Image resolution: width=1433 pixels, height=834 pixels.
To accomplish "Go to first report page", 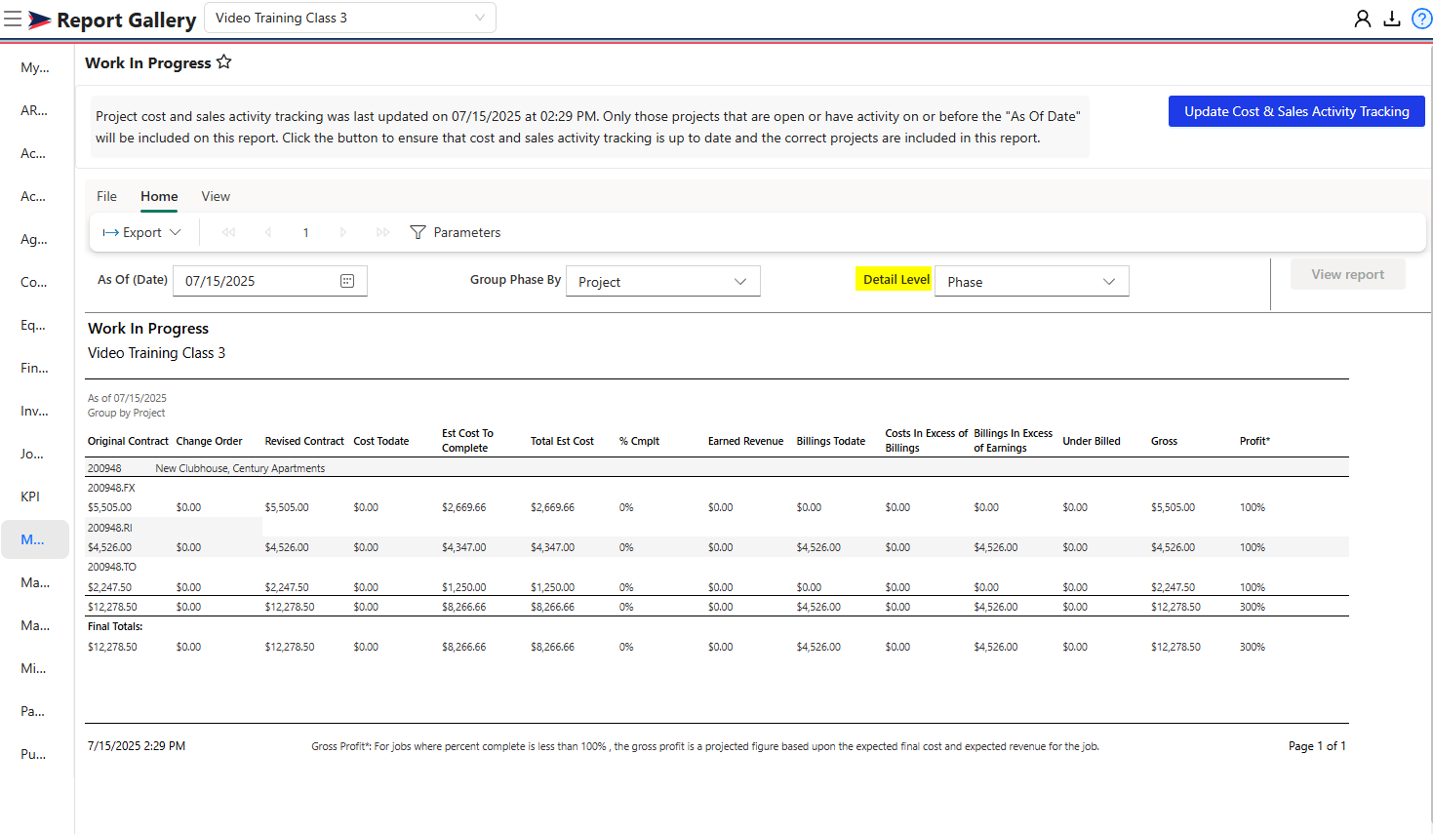I will tap(228, 232).
